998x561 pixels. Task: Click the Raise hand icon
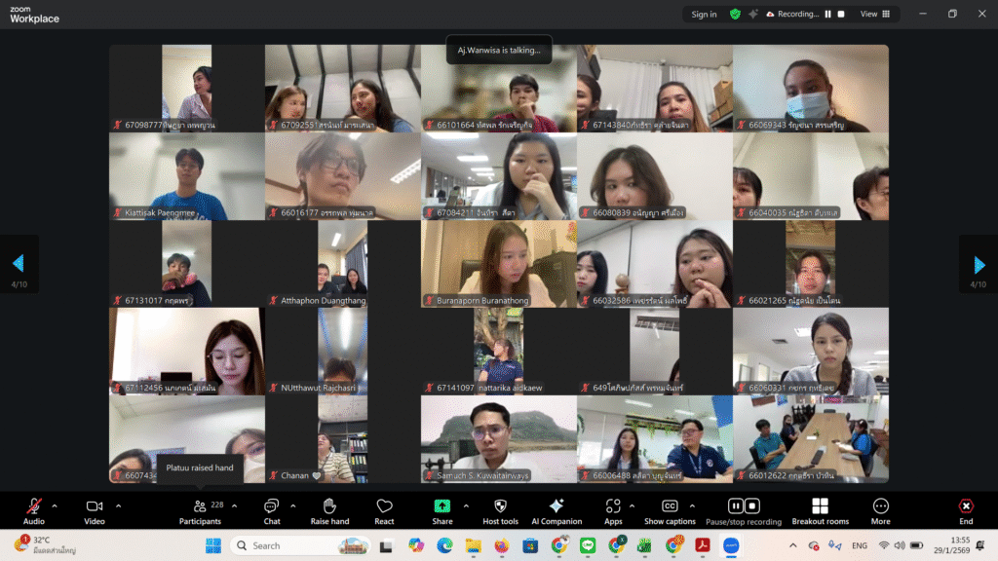[329, 506]
